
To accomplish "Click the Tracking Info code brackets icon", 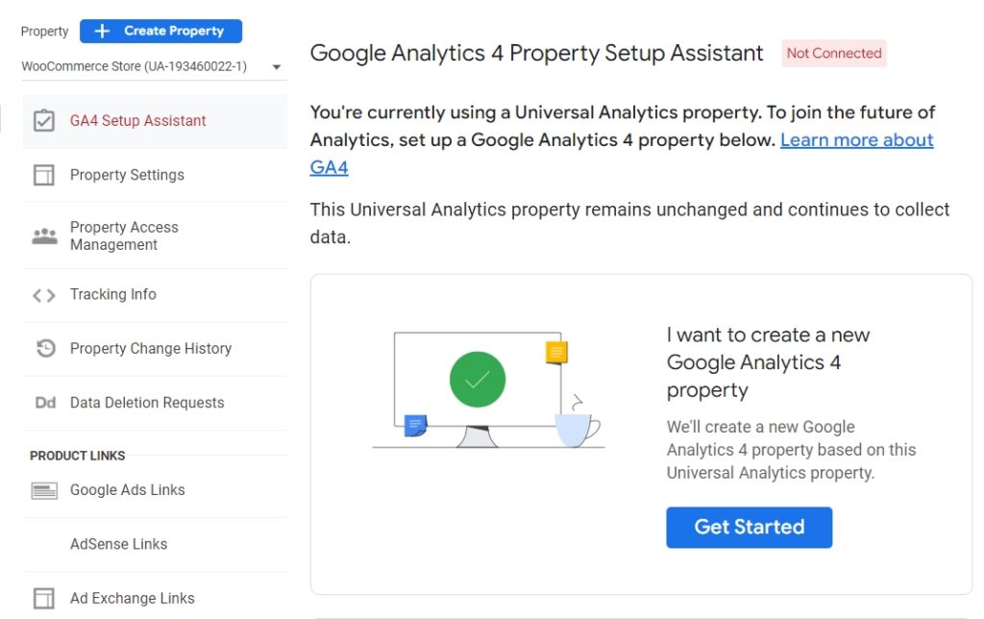I will point(44,295).
